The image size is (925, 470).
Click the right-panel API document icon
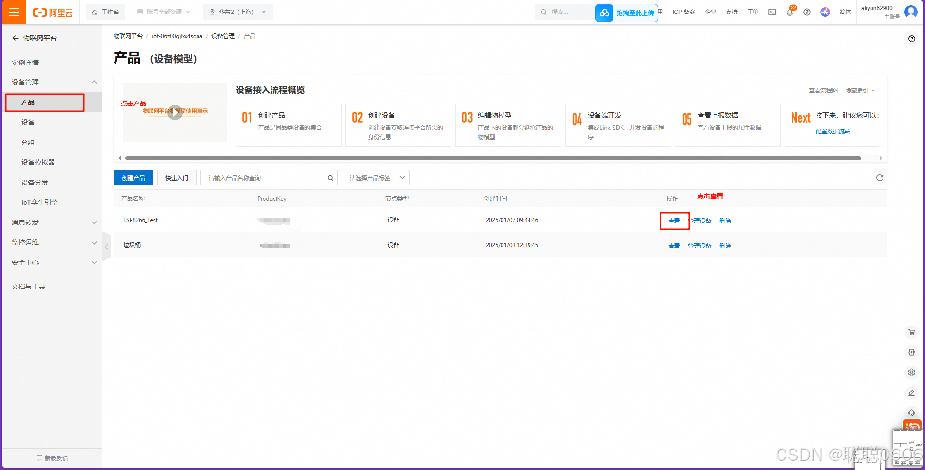click(x=912, y=352)
